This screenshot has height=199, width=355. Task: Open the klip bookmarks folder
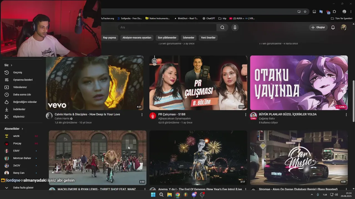coord(222,19)
